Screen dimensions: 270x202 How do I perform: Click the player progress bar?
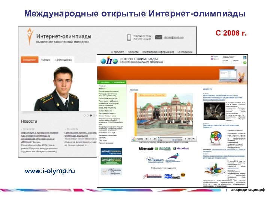click(170, 138)
